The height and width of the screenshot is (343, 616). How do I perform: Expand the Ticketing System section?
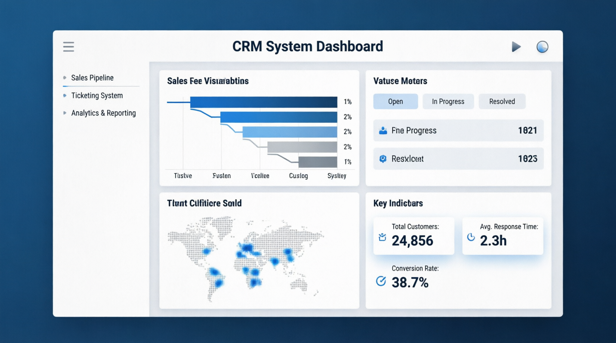(x=64, y=95)
